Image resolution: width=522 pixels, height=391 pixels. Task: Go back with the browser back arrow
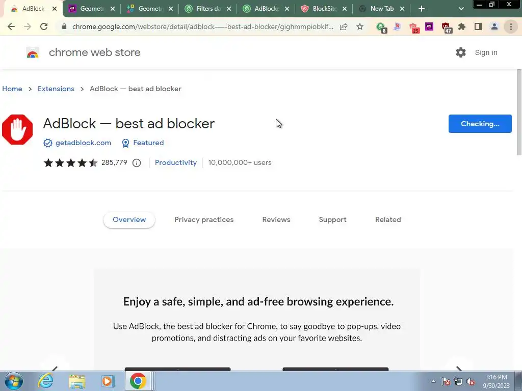[x=11, y=26]
